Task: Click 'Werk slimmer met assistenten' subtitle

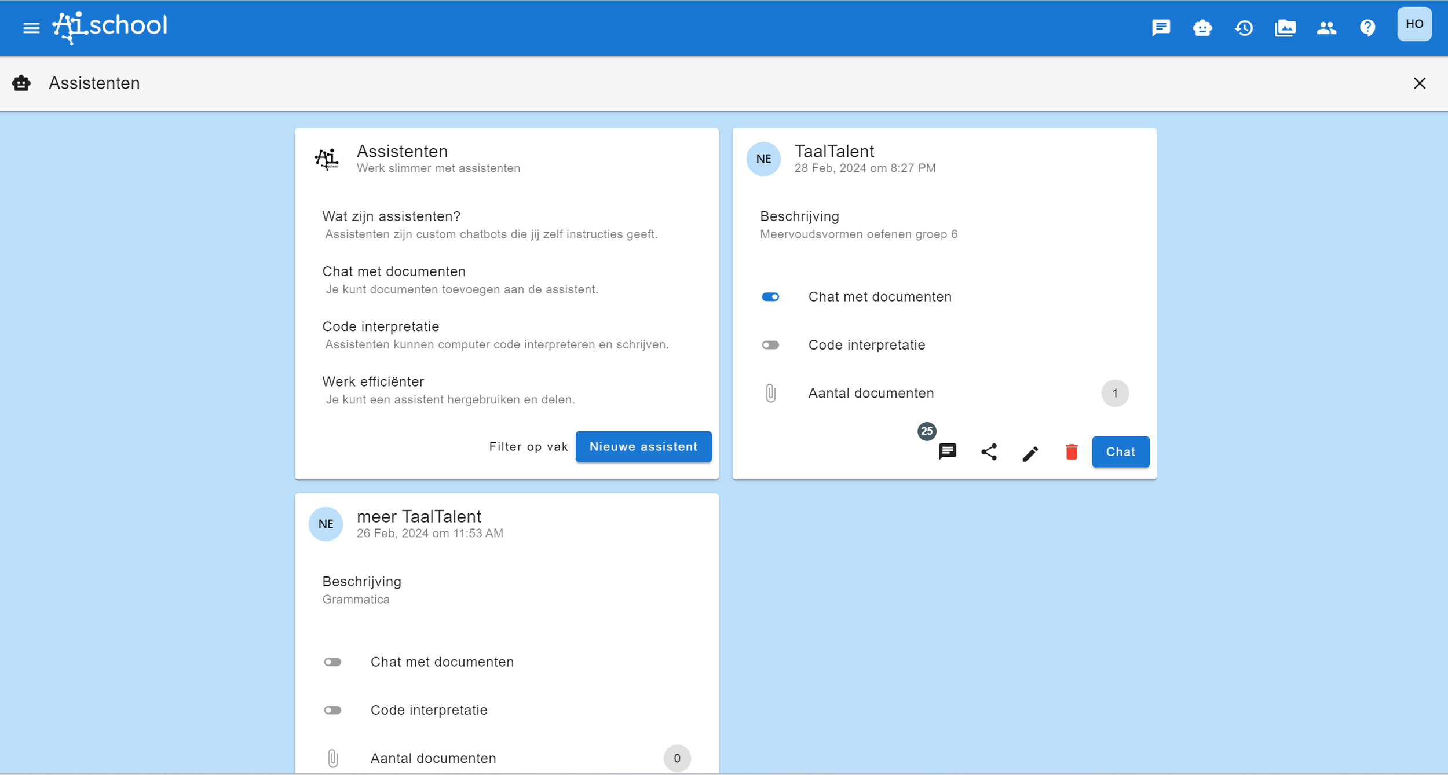Action: pos(438,168)
